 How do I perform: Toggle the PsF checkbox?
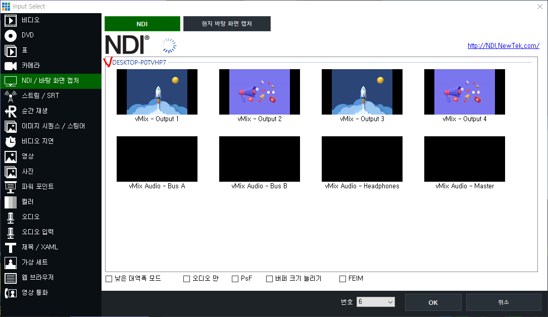235,279
